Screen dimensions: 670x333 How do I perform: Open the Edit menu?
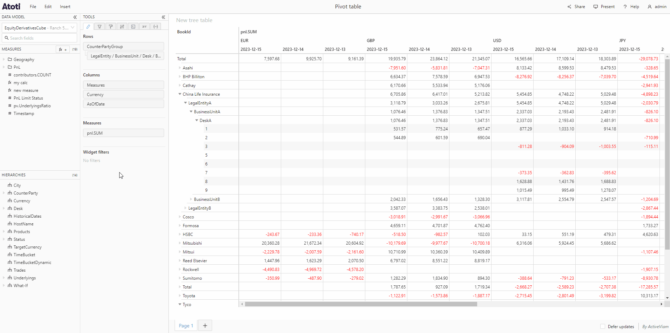coord(48,7)
